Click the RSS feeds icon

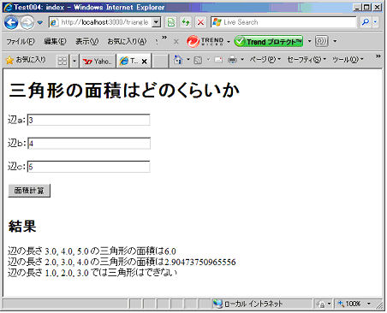198,60
